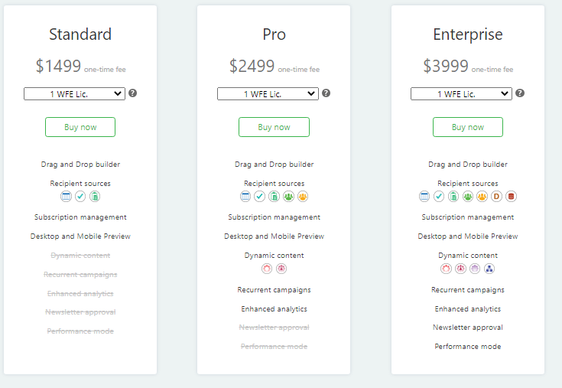Click the red database icon in Enterprise
This screenshot has width=562, height=388.
[x=511, y=197]
